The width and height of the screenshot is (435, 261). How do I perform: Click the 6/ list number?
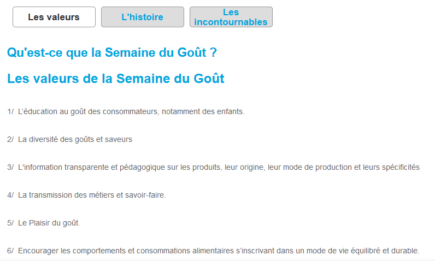[10, 251]
